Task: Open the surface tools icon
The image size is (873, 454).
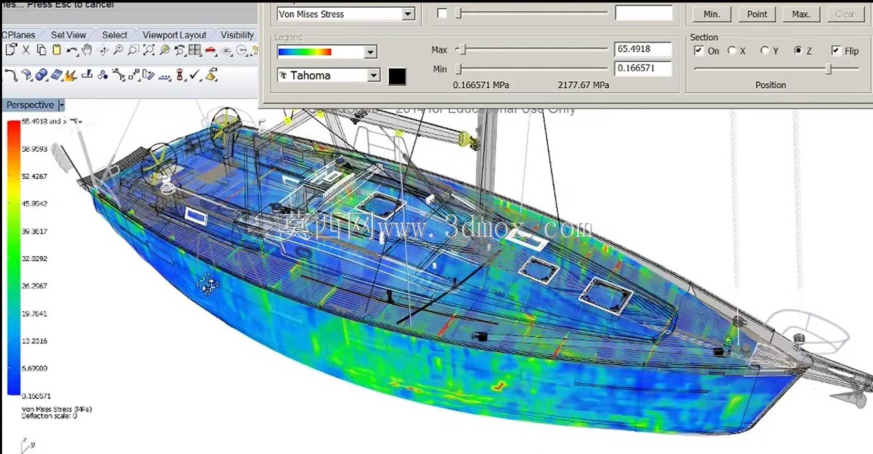Action: click(x=27, y=75)
